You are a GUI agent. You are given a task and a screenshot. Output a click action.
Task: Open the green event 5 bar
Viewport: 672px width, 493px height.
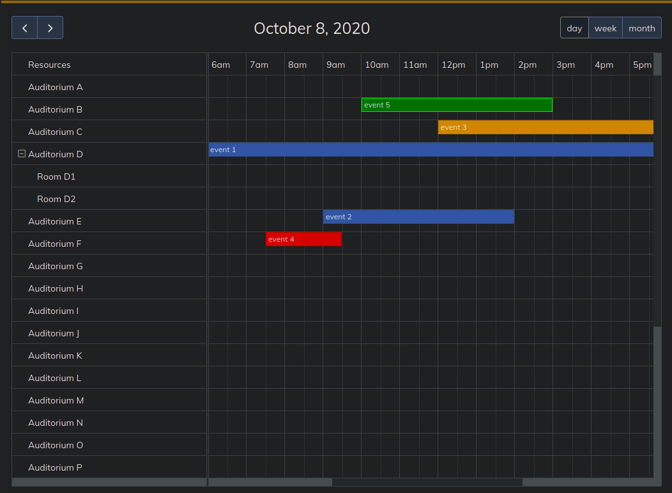pyautogui.click(x=457, y=105)
